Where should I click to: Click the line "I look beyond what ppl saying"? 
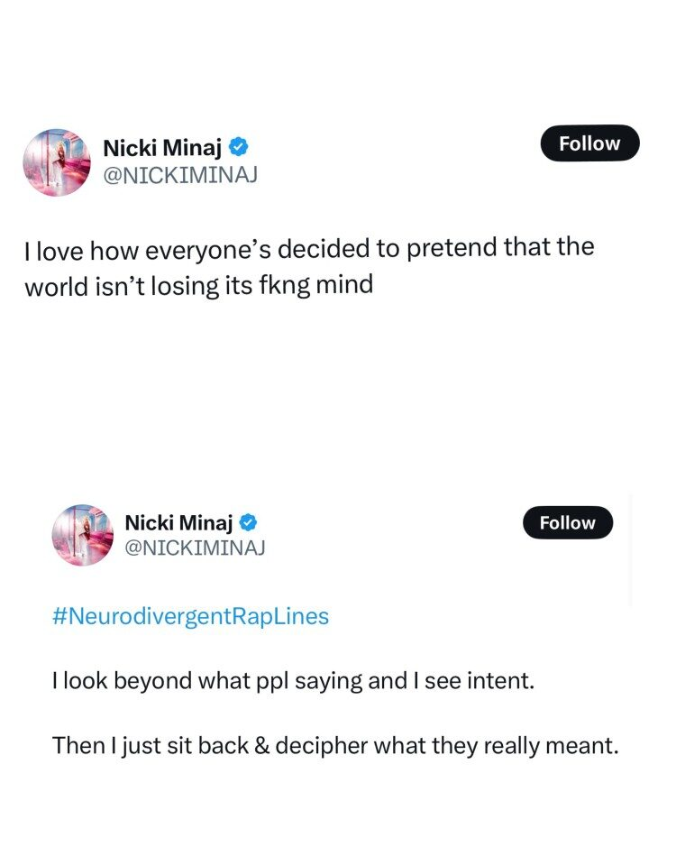293,681
